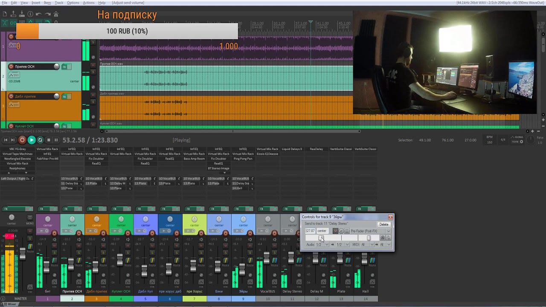Click the send volume slider handle
The image size is (546, 307).
pyautogui.click(x=321, y=238)
